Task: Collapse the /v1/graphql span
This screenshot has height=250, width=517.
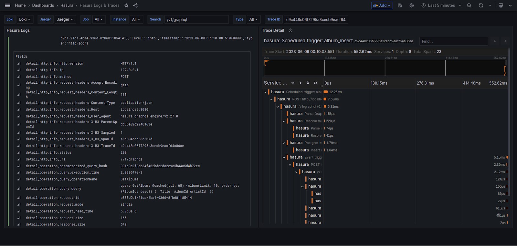Action: tap(278, 107)
